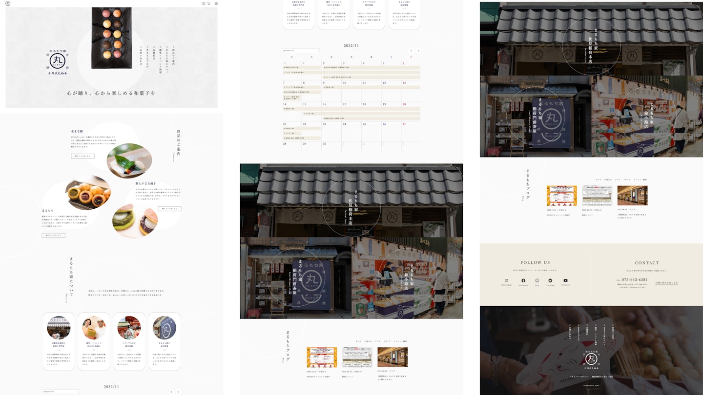703x395 pixels.
Task: Open 特定商取引に基づく表記 link in the footer
Action: tap(603, 377)
